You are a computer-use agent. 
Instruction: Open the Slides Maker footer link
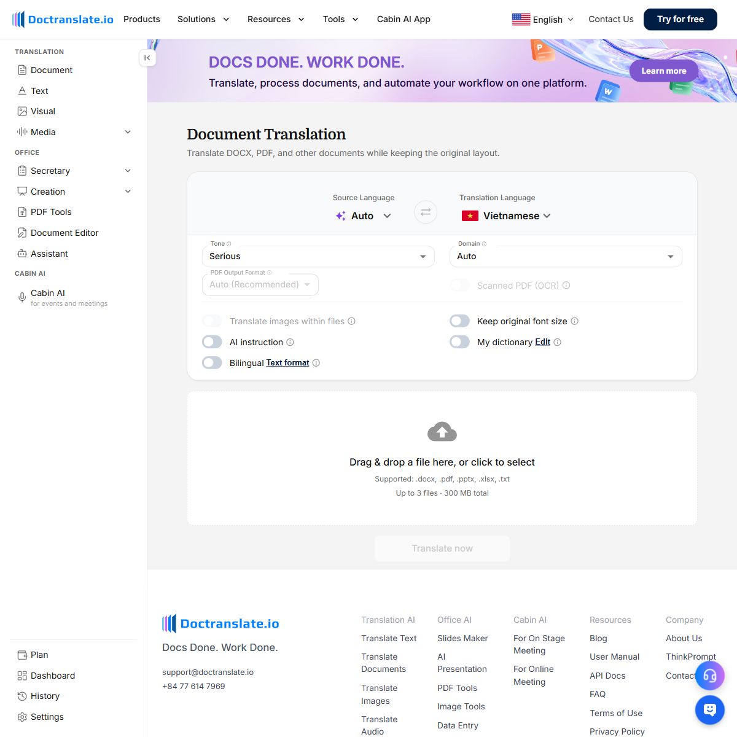462,638
